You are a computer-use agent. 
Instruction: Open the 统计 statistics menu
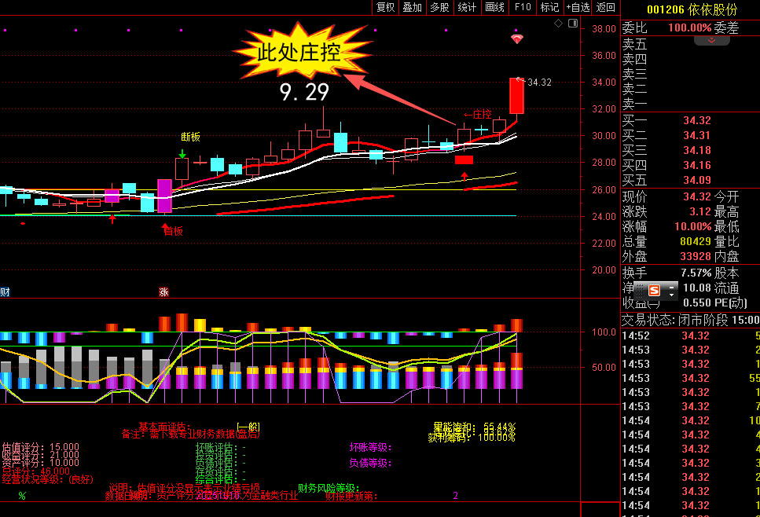pos(467,7)
